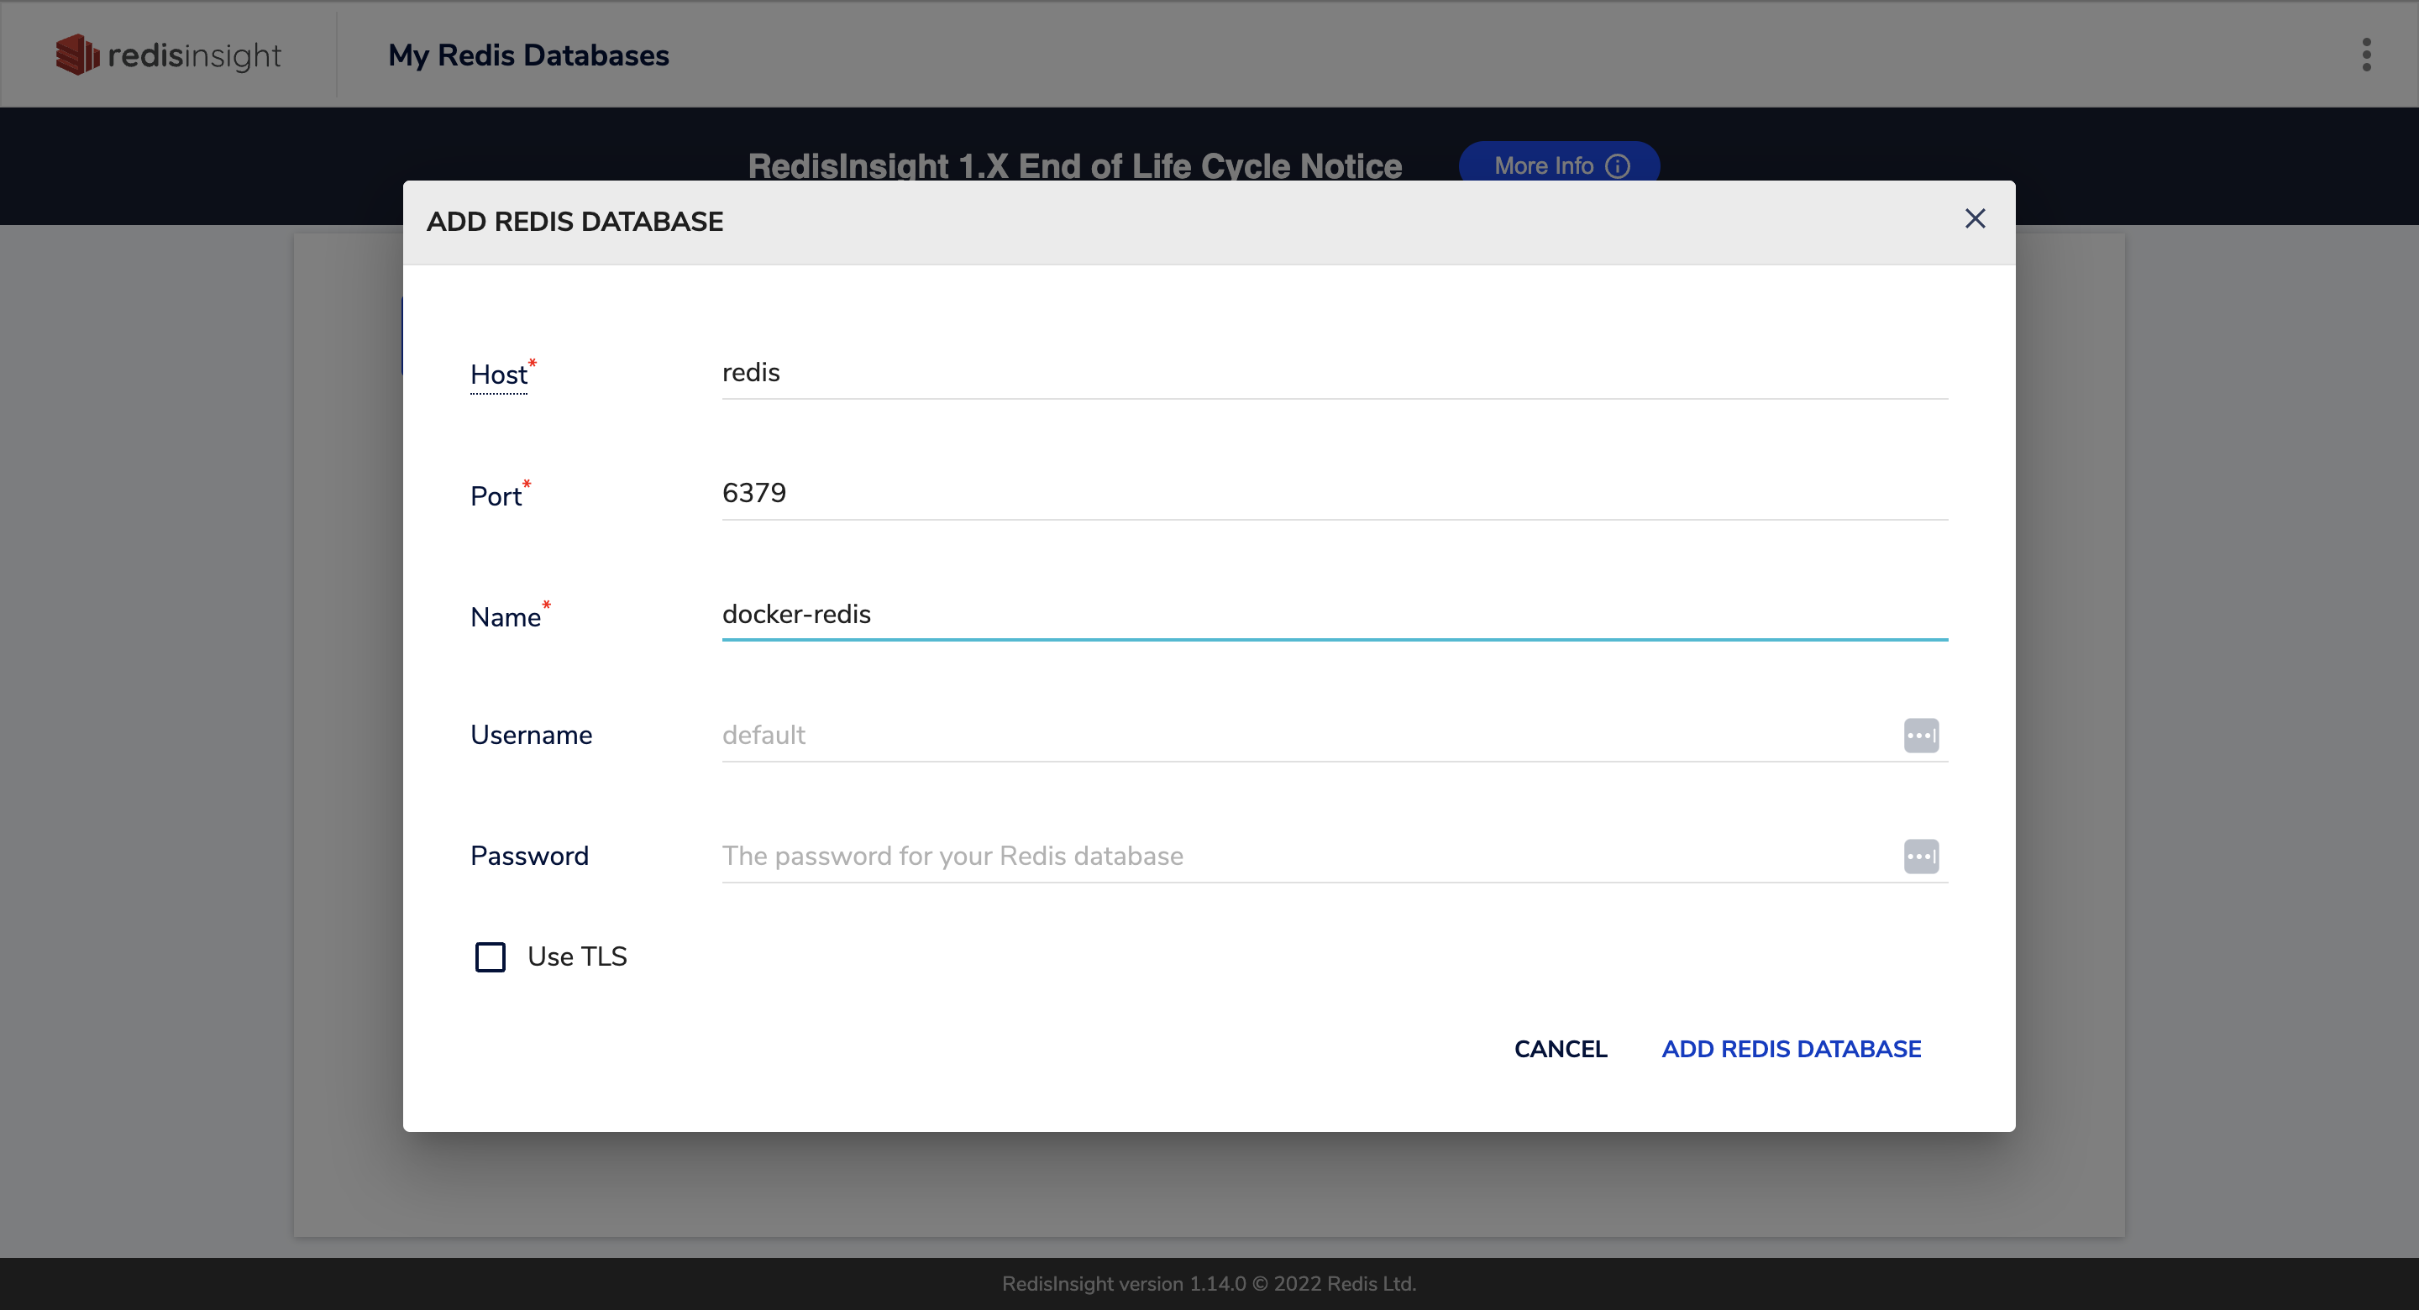Image resolution: width=2419 pixels, height=1310 pixels.
Task: Click the Add Redis Database button
Action: click(x=1791, y=1049)
